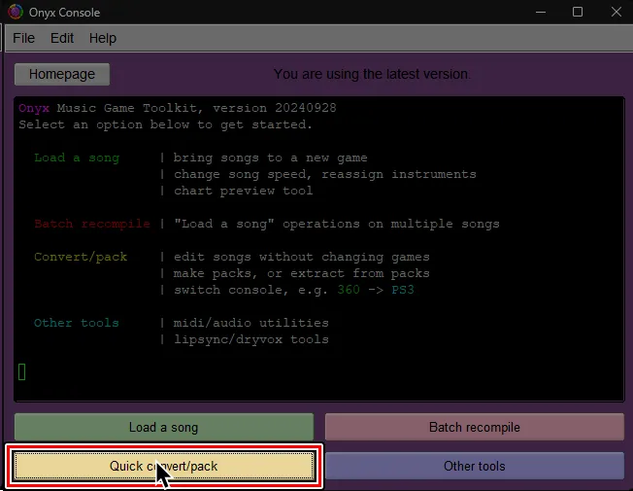Click 'make packs, or extract from packs' line
The width and height of the screenshot is (633, 491).
coord(302,273)
